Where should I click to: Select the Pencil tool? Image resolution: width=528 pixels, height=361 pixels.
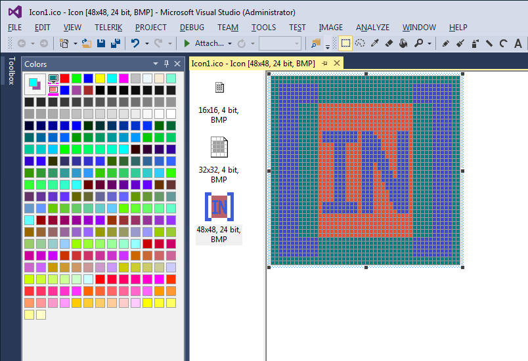click(446, 43)
